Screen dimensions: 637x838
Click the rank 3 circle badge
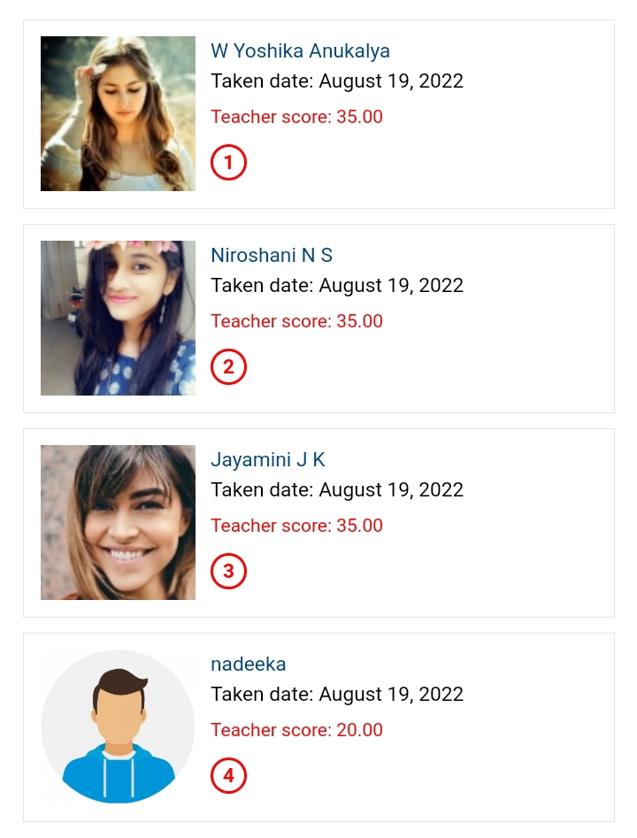click(228, 572)
